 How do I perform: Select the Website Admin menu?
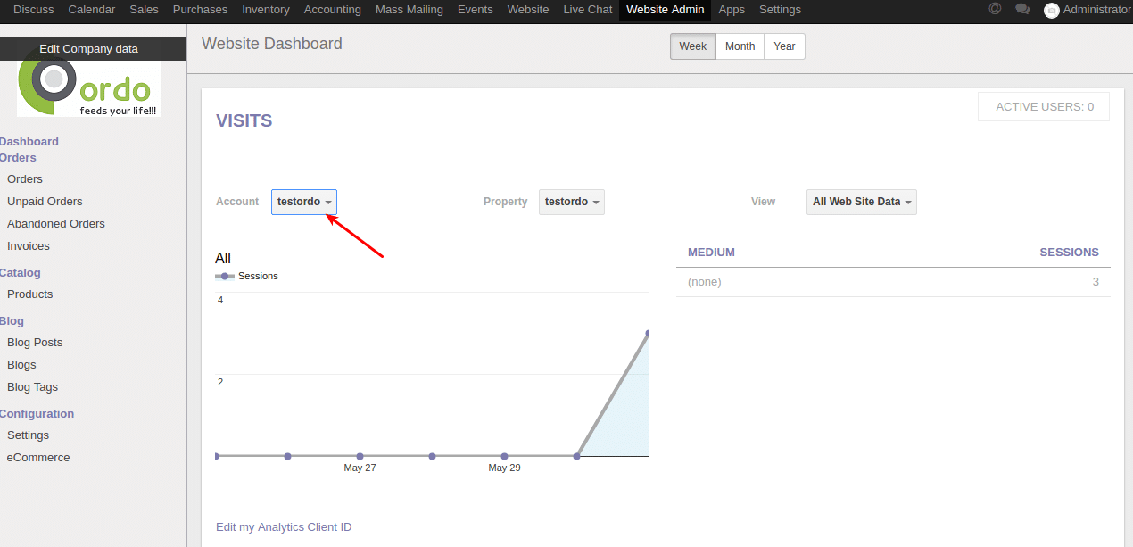click(666, 10)
